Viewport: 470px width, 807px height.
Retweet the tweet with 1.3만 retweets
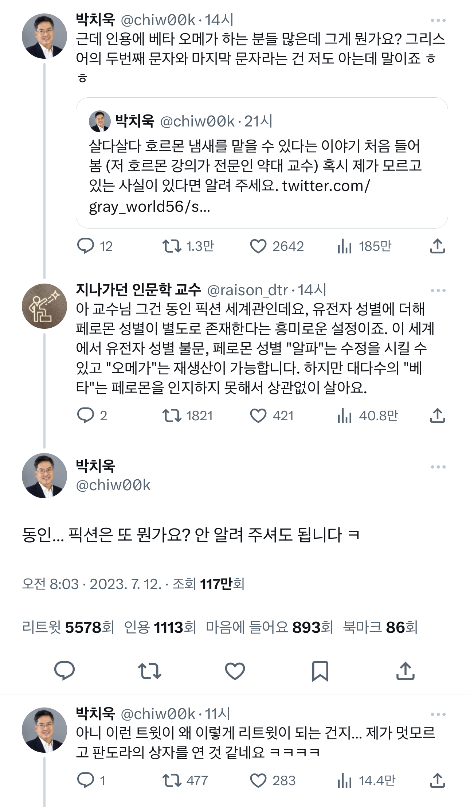[172, 246]
